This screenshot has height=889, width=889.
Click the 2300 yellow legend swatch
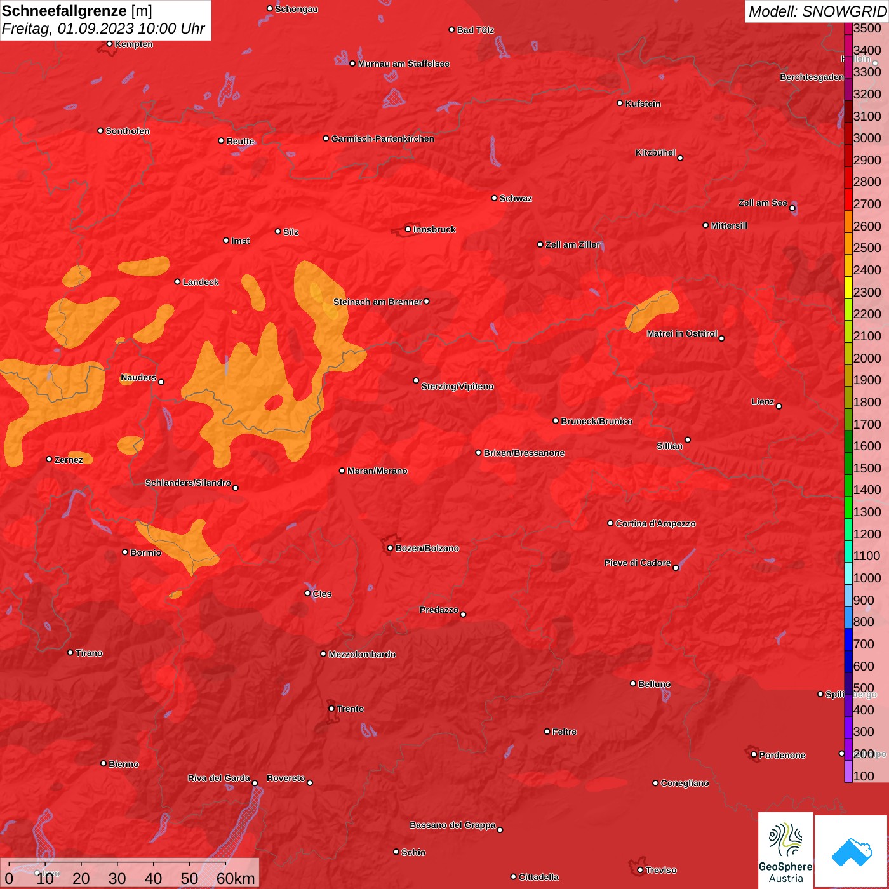848,287
